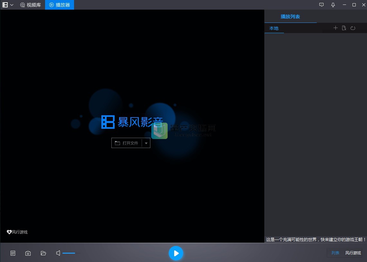Toggle the playlist panel icon in control bar
The width and height of the screenshot is (367, 262).
click(x=13, y=253)
